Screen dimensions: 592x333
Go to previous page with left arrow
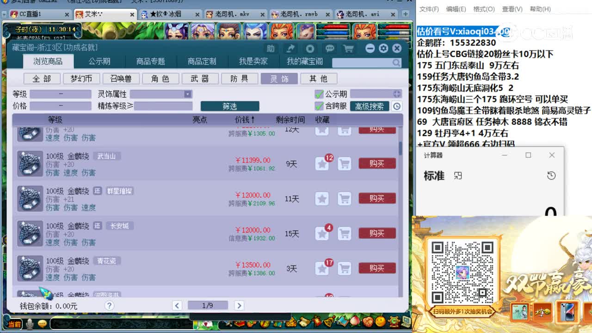pos(177,305)
